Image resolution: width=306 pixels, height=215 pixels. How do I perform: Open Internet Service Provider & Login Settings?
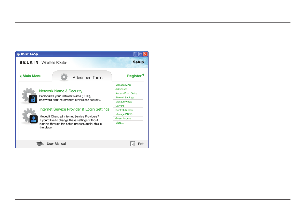point(74,109)
